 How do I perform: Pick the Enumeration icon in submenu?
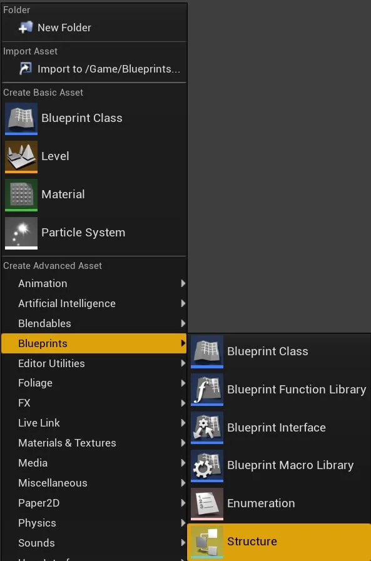(x=207, y=503)
